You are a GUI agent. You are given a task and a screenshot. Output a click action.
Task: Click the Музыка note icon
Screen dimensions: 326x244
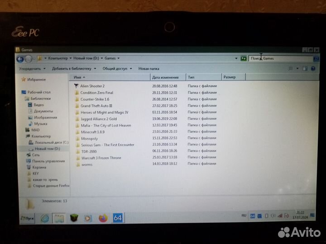click(31, 124)
